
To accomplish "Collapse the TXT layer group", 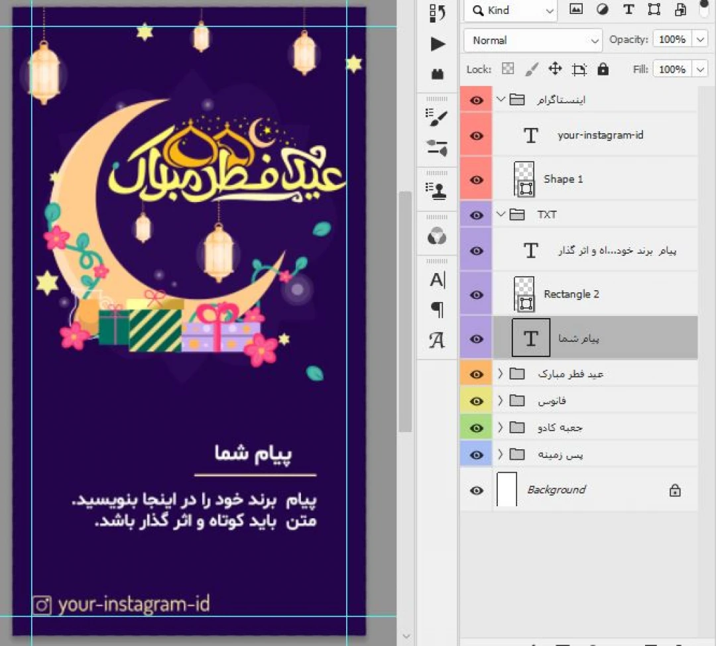I will click(501, 215).
